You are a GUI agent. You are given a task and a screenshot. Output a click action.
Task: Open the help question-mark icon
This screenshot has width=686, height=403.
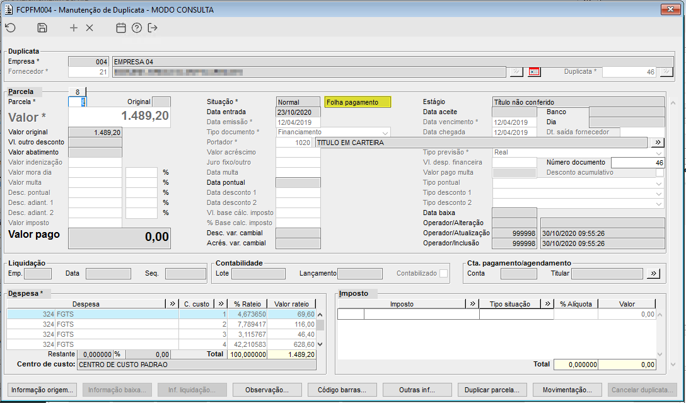coord(136,28)
